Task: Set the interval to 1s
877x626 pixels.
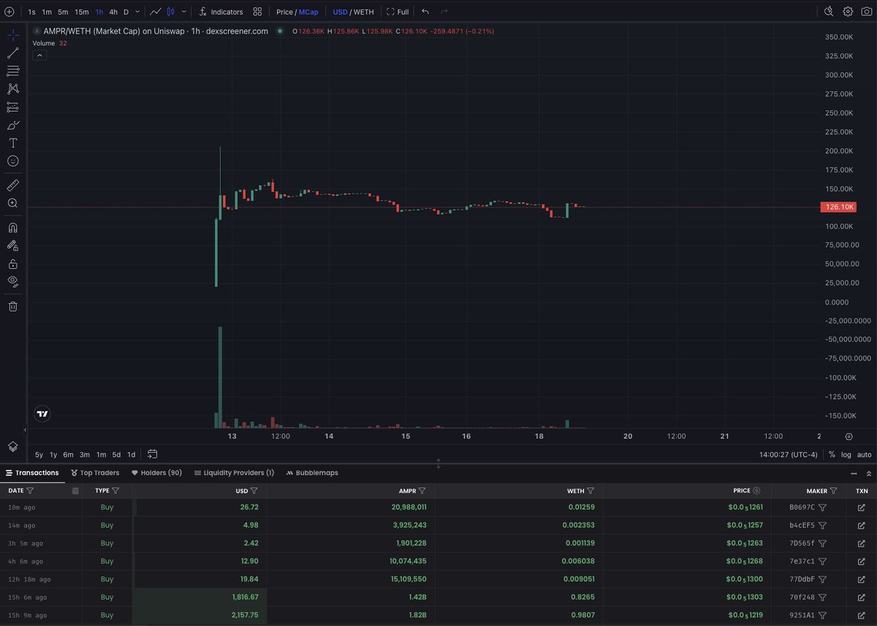Action: pyautogui.click(x=31, y=12)
